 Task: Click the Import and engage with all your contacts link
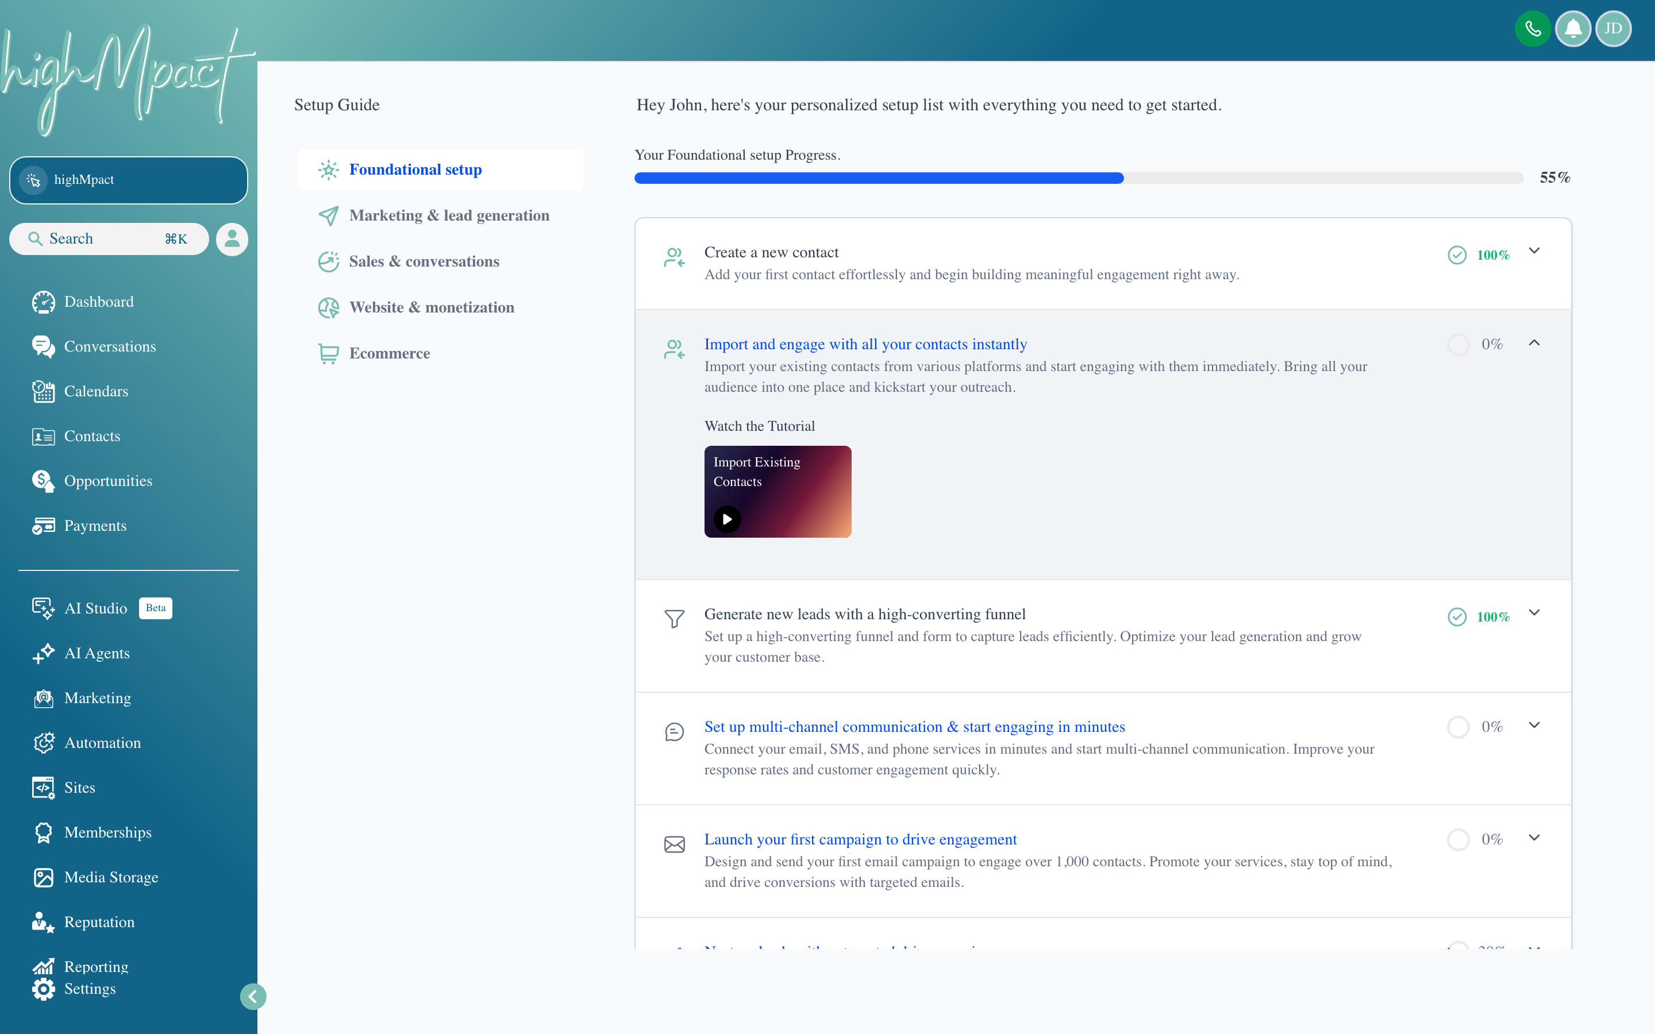tap(866, 344)
